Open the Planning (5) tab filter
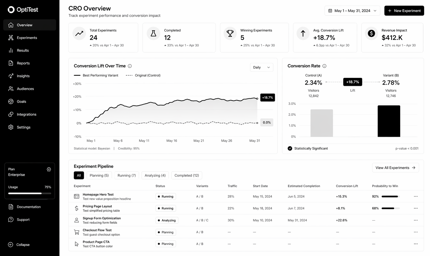The width and height of the screenshot is (430, 256). coord(99,175)
